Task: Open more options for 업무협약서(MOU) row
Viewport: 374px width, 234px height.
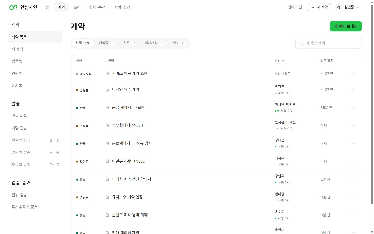Action: 353,125
